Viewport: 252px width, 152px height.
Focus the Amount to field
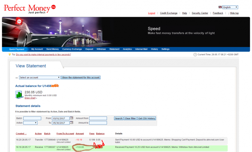coord(98,123)
